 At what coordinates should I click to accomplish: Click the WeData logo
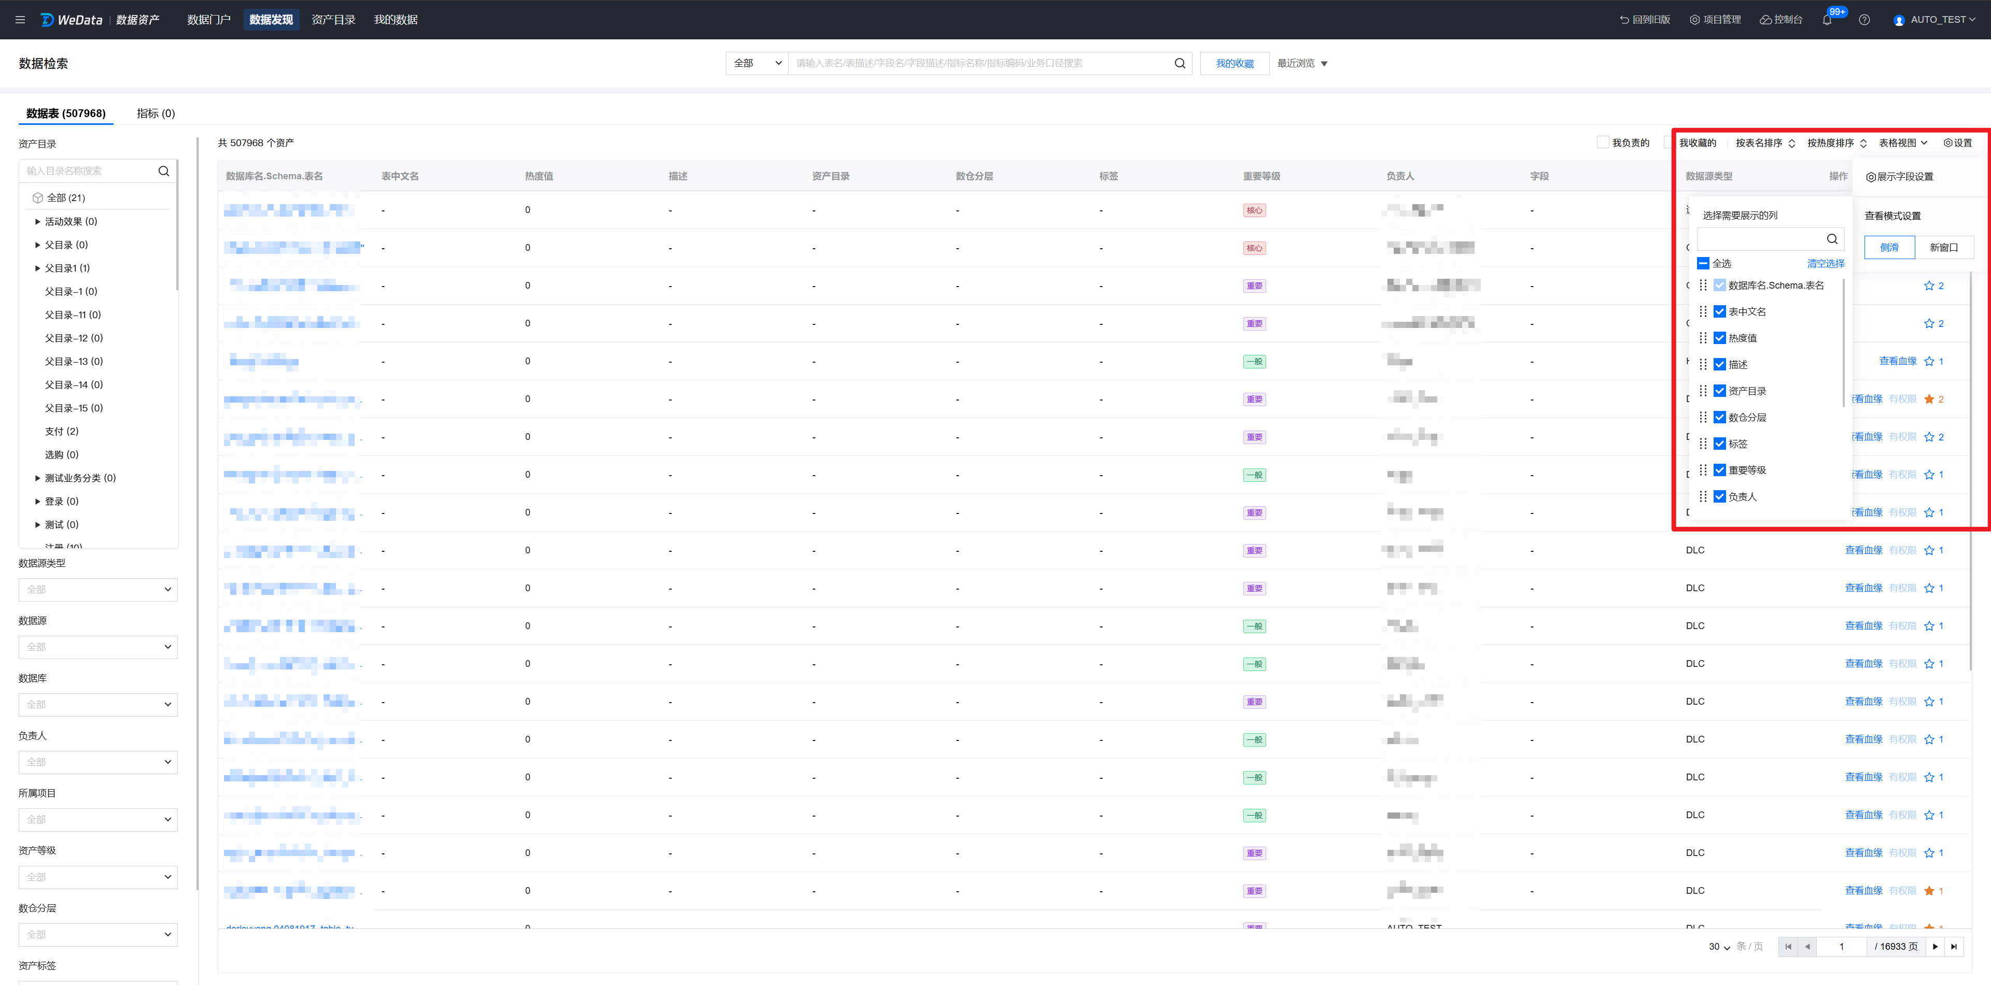pyautogui.click(x=71, y=20)
